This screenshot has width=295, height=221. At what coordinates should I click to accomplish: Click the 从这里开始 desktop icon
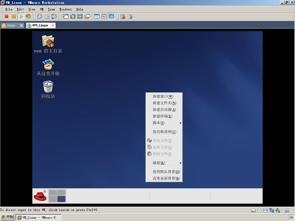48,67
